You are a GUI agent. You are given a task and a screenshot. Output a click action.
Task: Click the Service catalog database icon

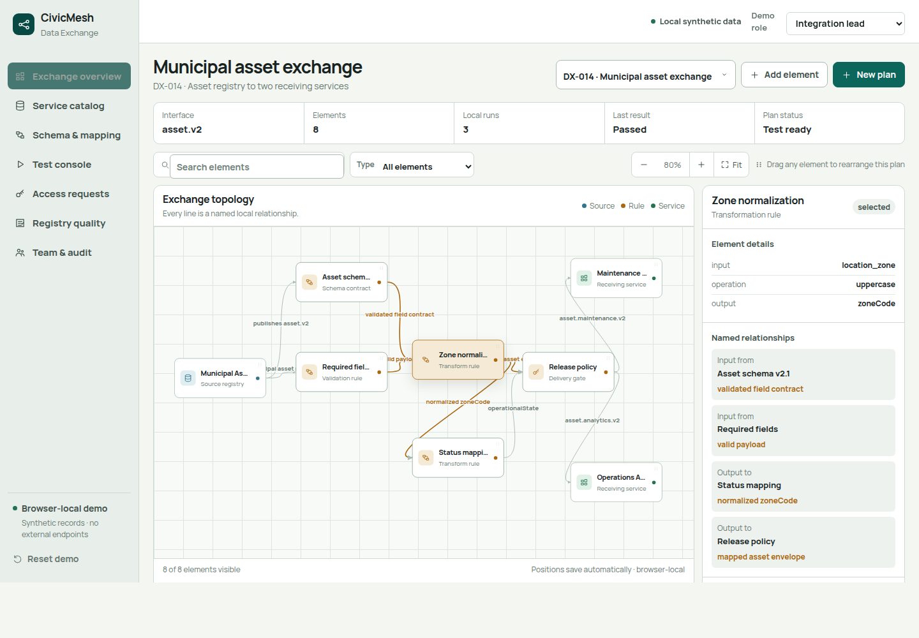(20, 105)
